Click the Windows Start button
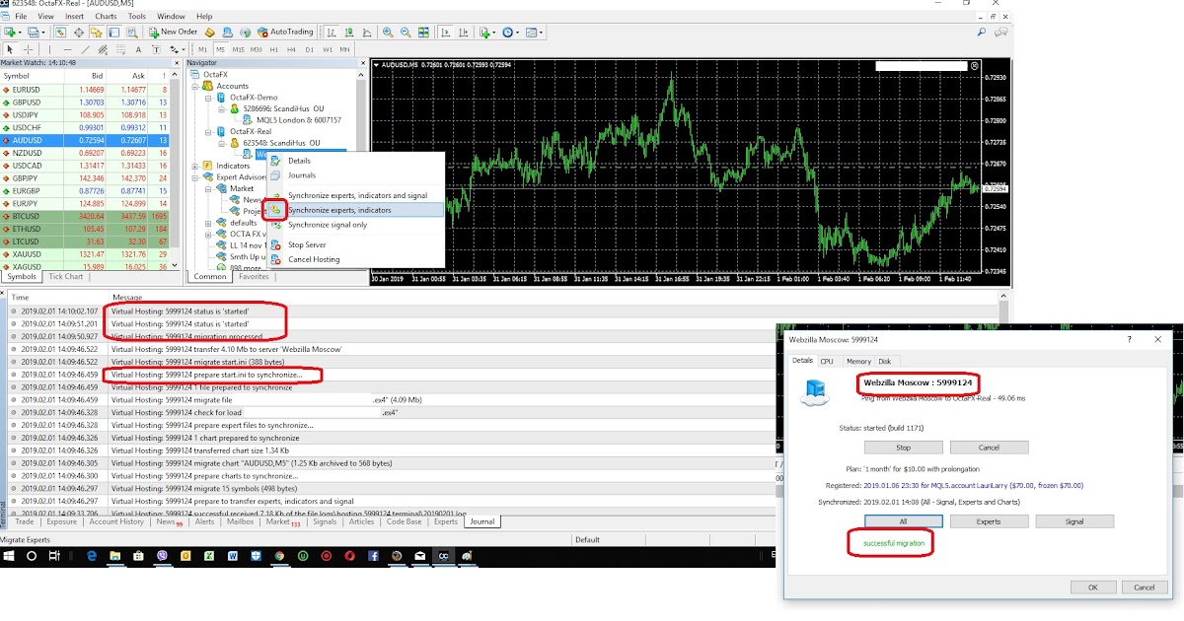The height and width of the screenshot is (621, 1184). [x=9, y=556]
